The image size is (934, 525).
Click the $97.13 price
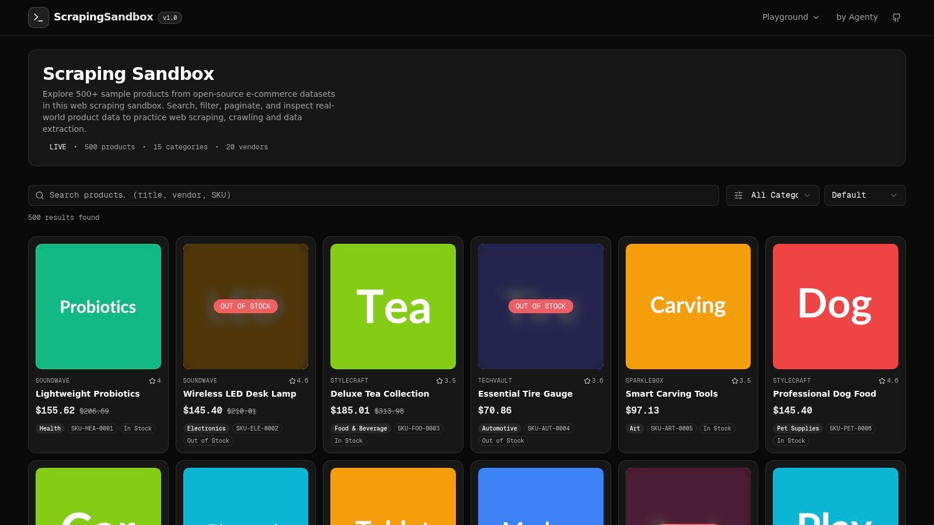642,411
